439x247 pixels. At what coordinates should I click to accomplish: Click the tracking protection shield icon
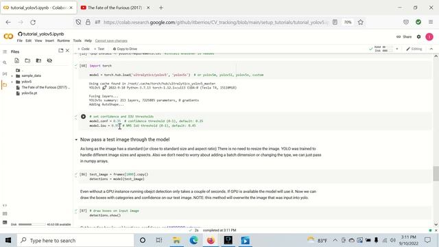coord(78,22)
